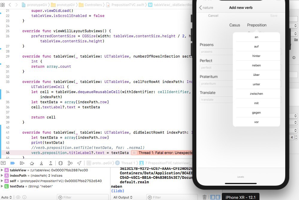Step out of the current function
Viewport: 299px width, 200px height.
coord(51,163)
